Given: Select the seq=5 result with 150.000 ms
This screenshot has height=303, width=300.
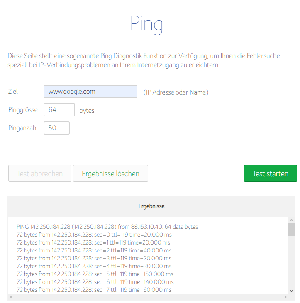Looking at the screenshot, I should (95, 274).
